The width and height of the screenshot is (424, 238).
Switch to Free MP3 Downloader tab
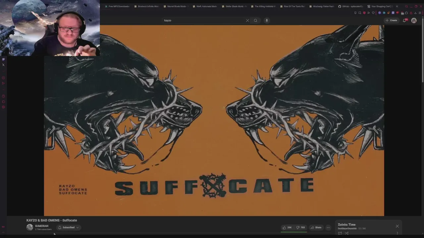click(x=117, y=6)
